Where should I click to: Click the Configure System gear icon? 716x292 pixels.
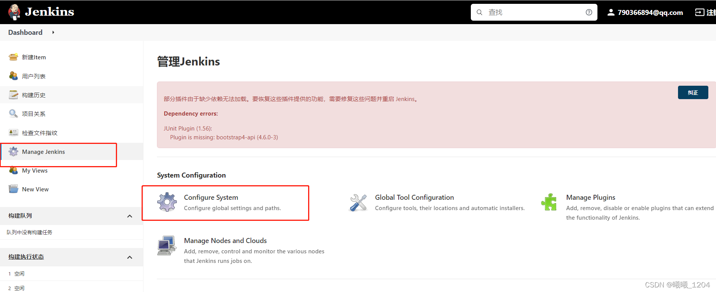167,202
